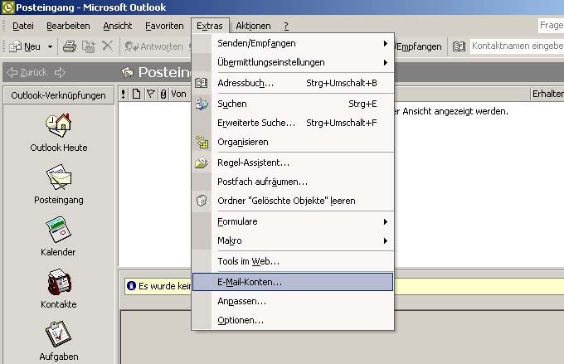Click the print icon in toolbar
Viewport: 564px width, 364px height.
70,46
